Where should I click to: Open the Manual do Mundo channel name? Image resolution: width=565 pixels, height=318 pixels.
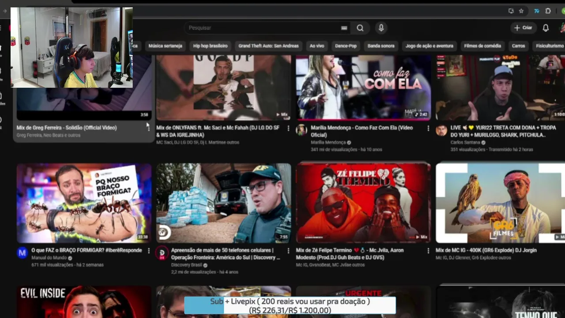click(49, 257)
